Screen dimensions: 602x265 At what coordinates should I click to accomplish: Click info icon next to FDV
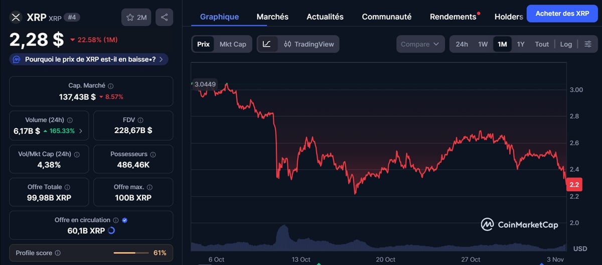point(141,120)
